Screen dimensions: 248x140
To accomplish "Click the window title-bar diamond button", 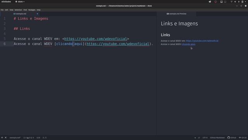I will coord(241,6).
